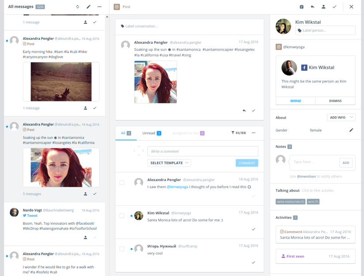Assign the Nardo Vogt tweet
The image size is (364, 276).
pyautogui.click(x=85, y=238)
